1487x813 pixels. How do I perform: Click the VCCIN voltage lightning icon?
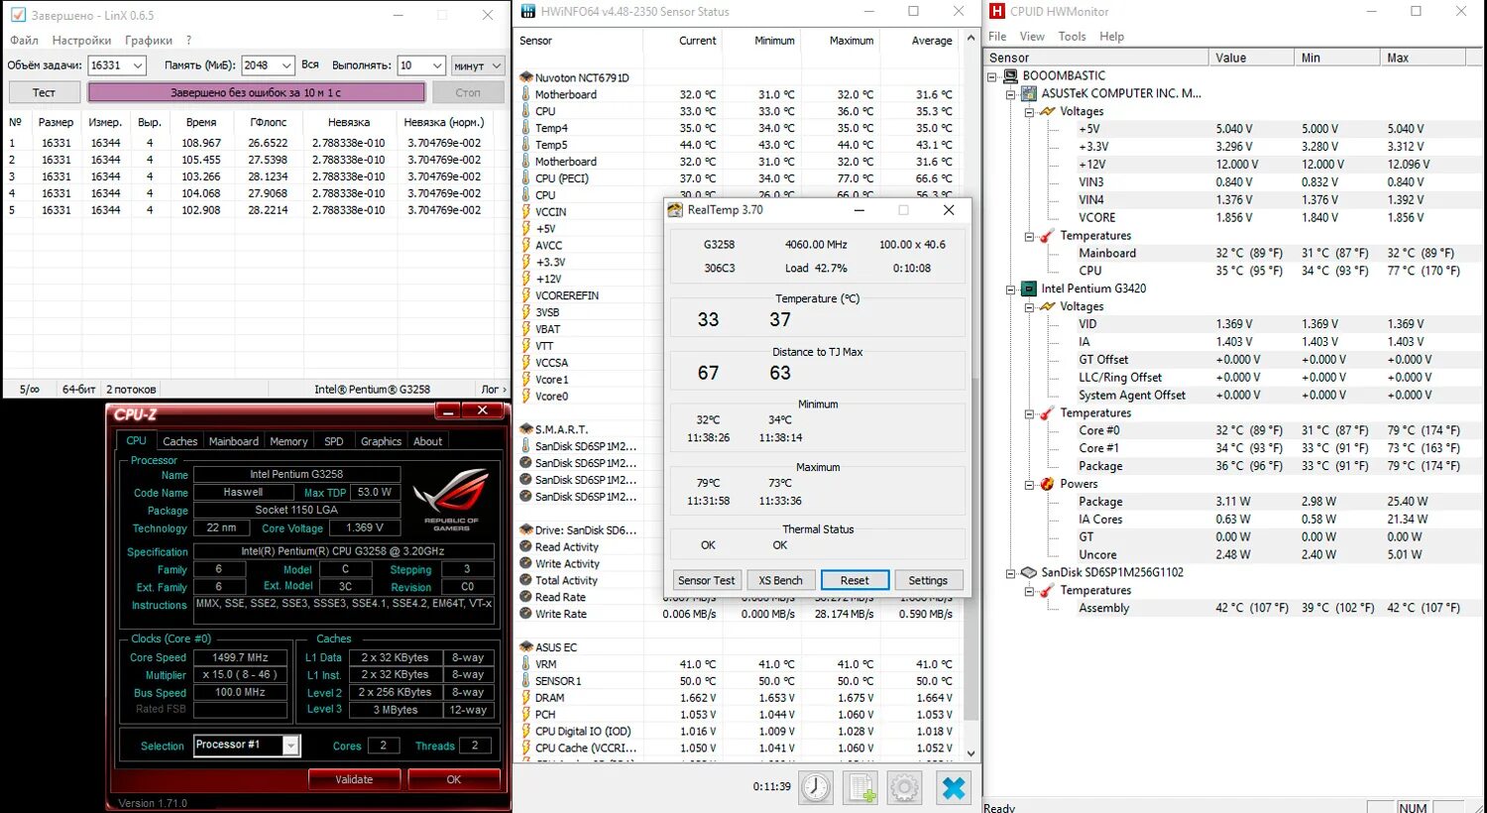(x=526, y=211)
